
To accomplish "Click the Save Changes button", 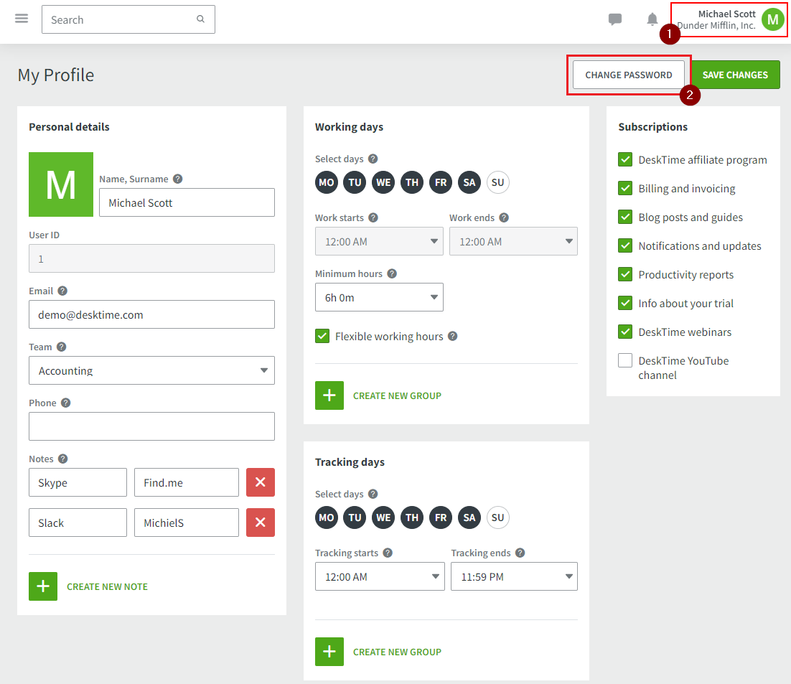I will pyautogui.click(x=736, y=75).
